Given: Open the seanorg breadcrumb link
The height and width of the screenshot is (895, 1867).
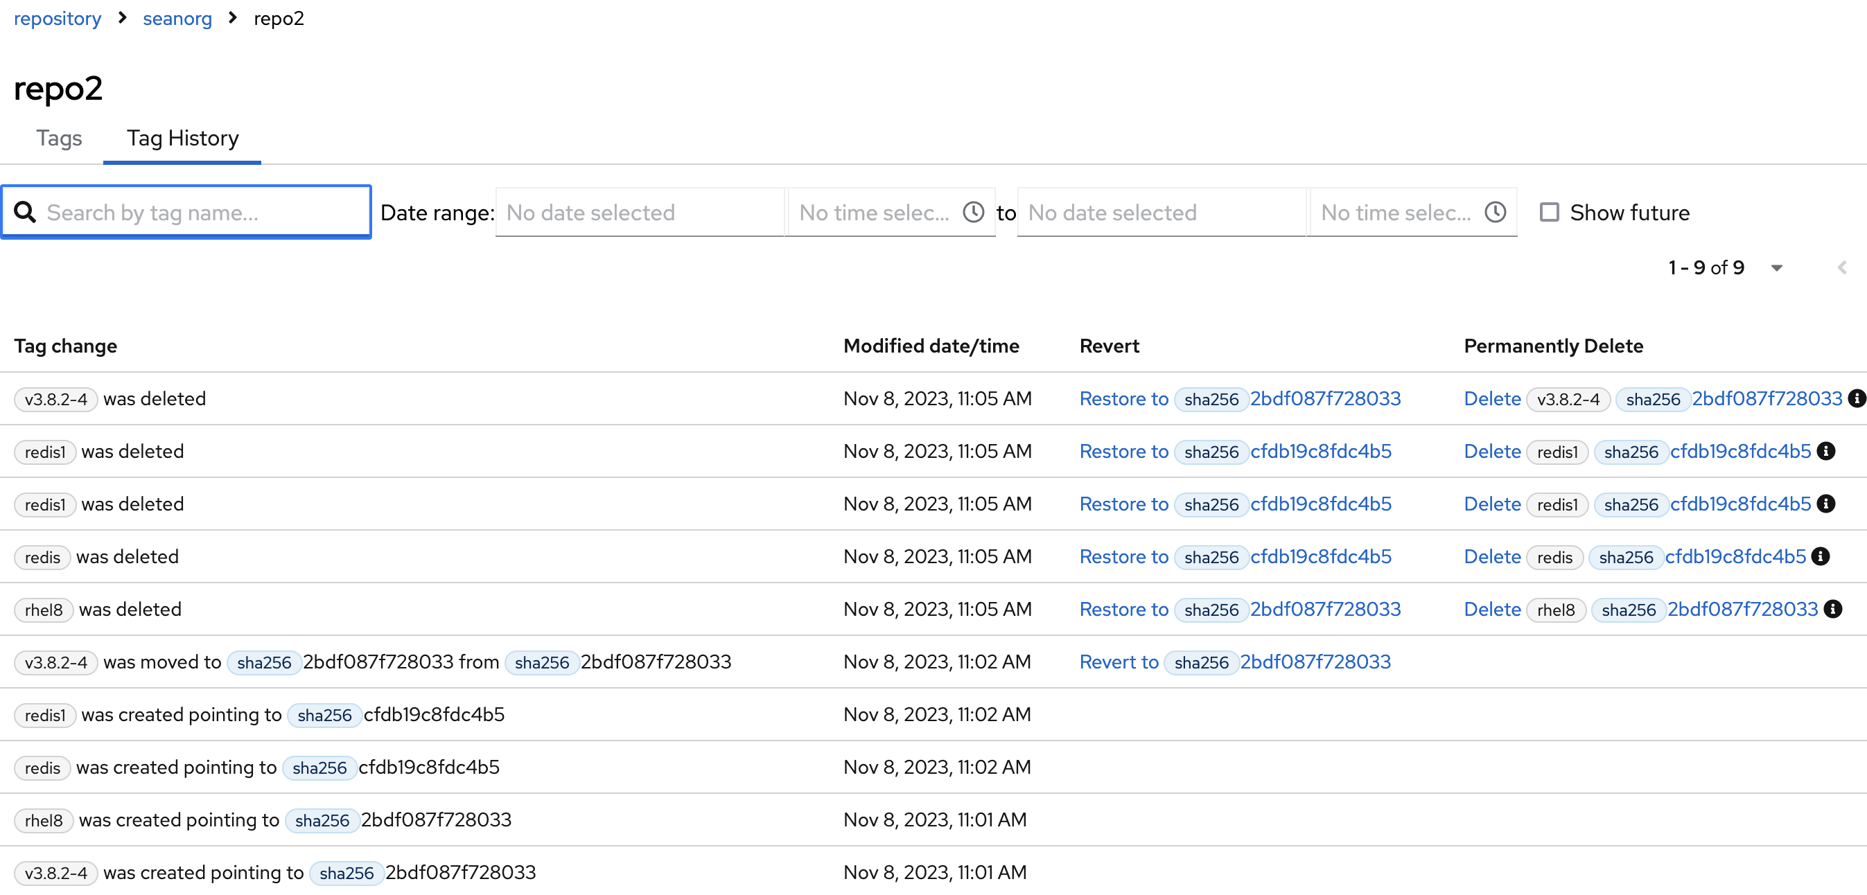Looking at the screenshot, I should coord(177,18).
